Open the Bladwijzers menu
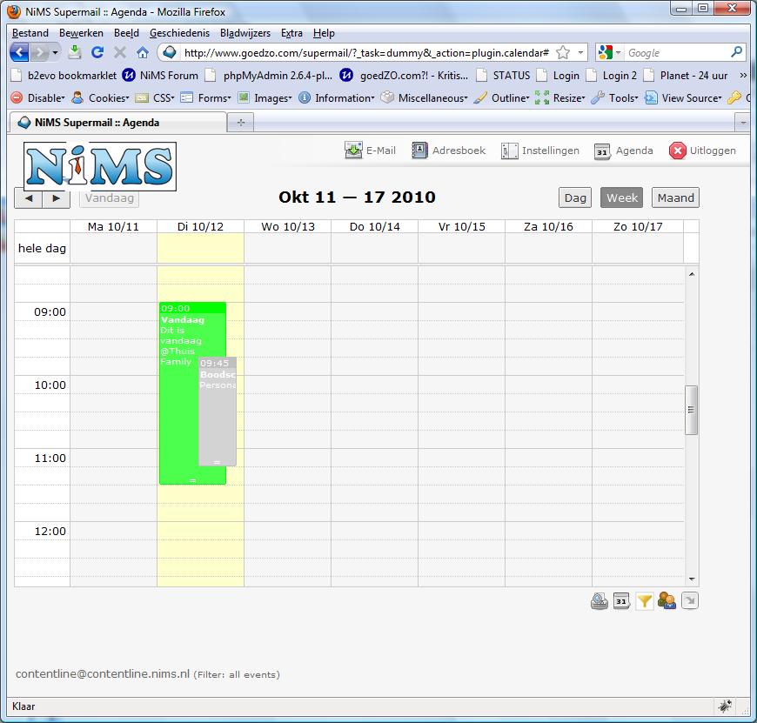The image size is (757, 723). point(245,32)
